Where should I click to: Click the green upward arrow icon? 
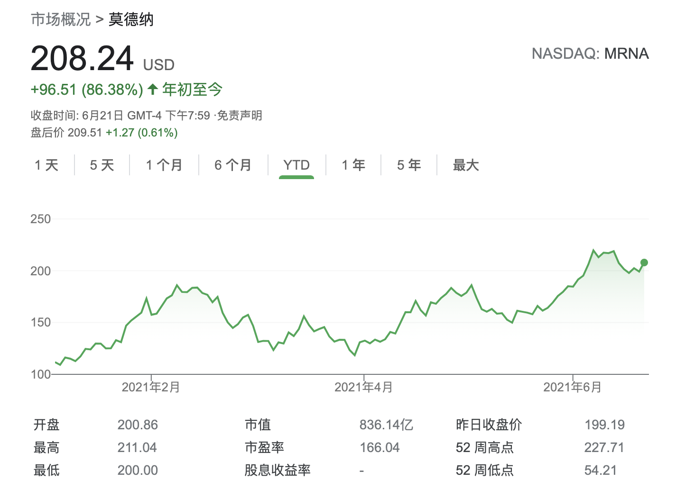tap(153, 89)
